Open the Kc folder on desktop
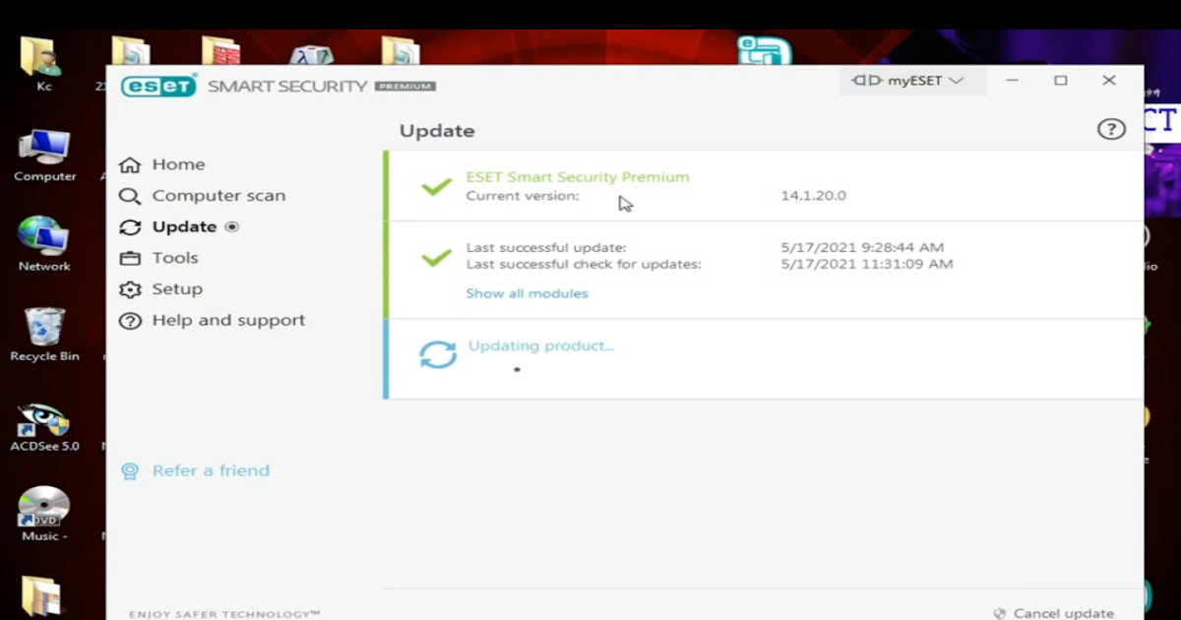 click(43, 65)
